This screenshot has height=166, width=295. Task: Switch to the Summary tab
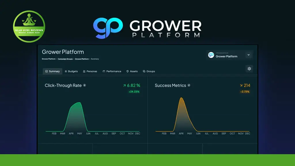52,71
